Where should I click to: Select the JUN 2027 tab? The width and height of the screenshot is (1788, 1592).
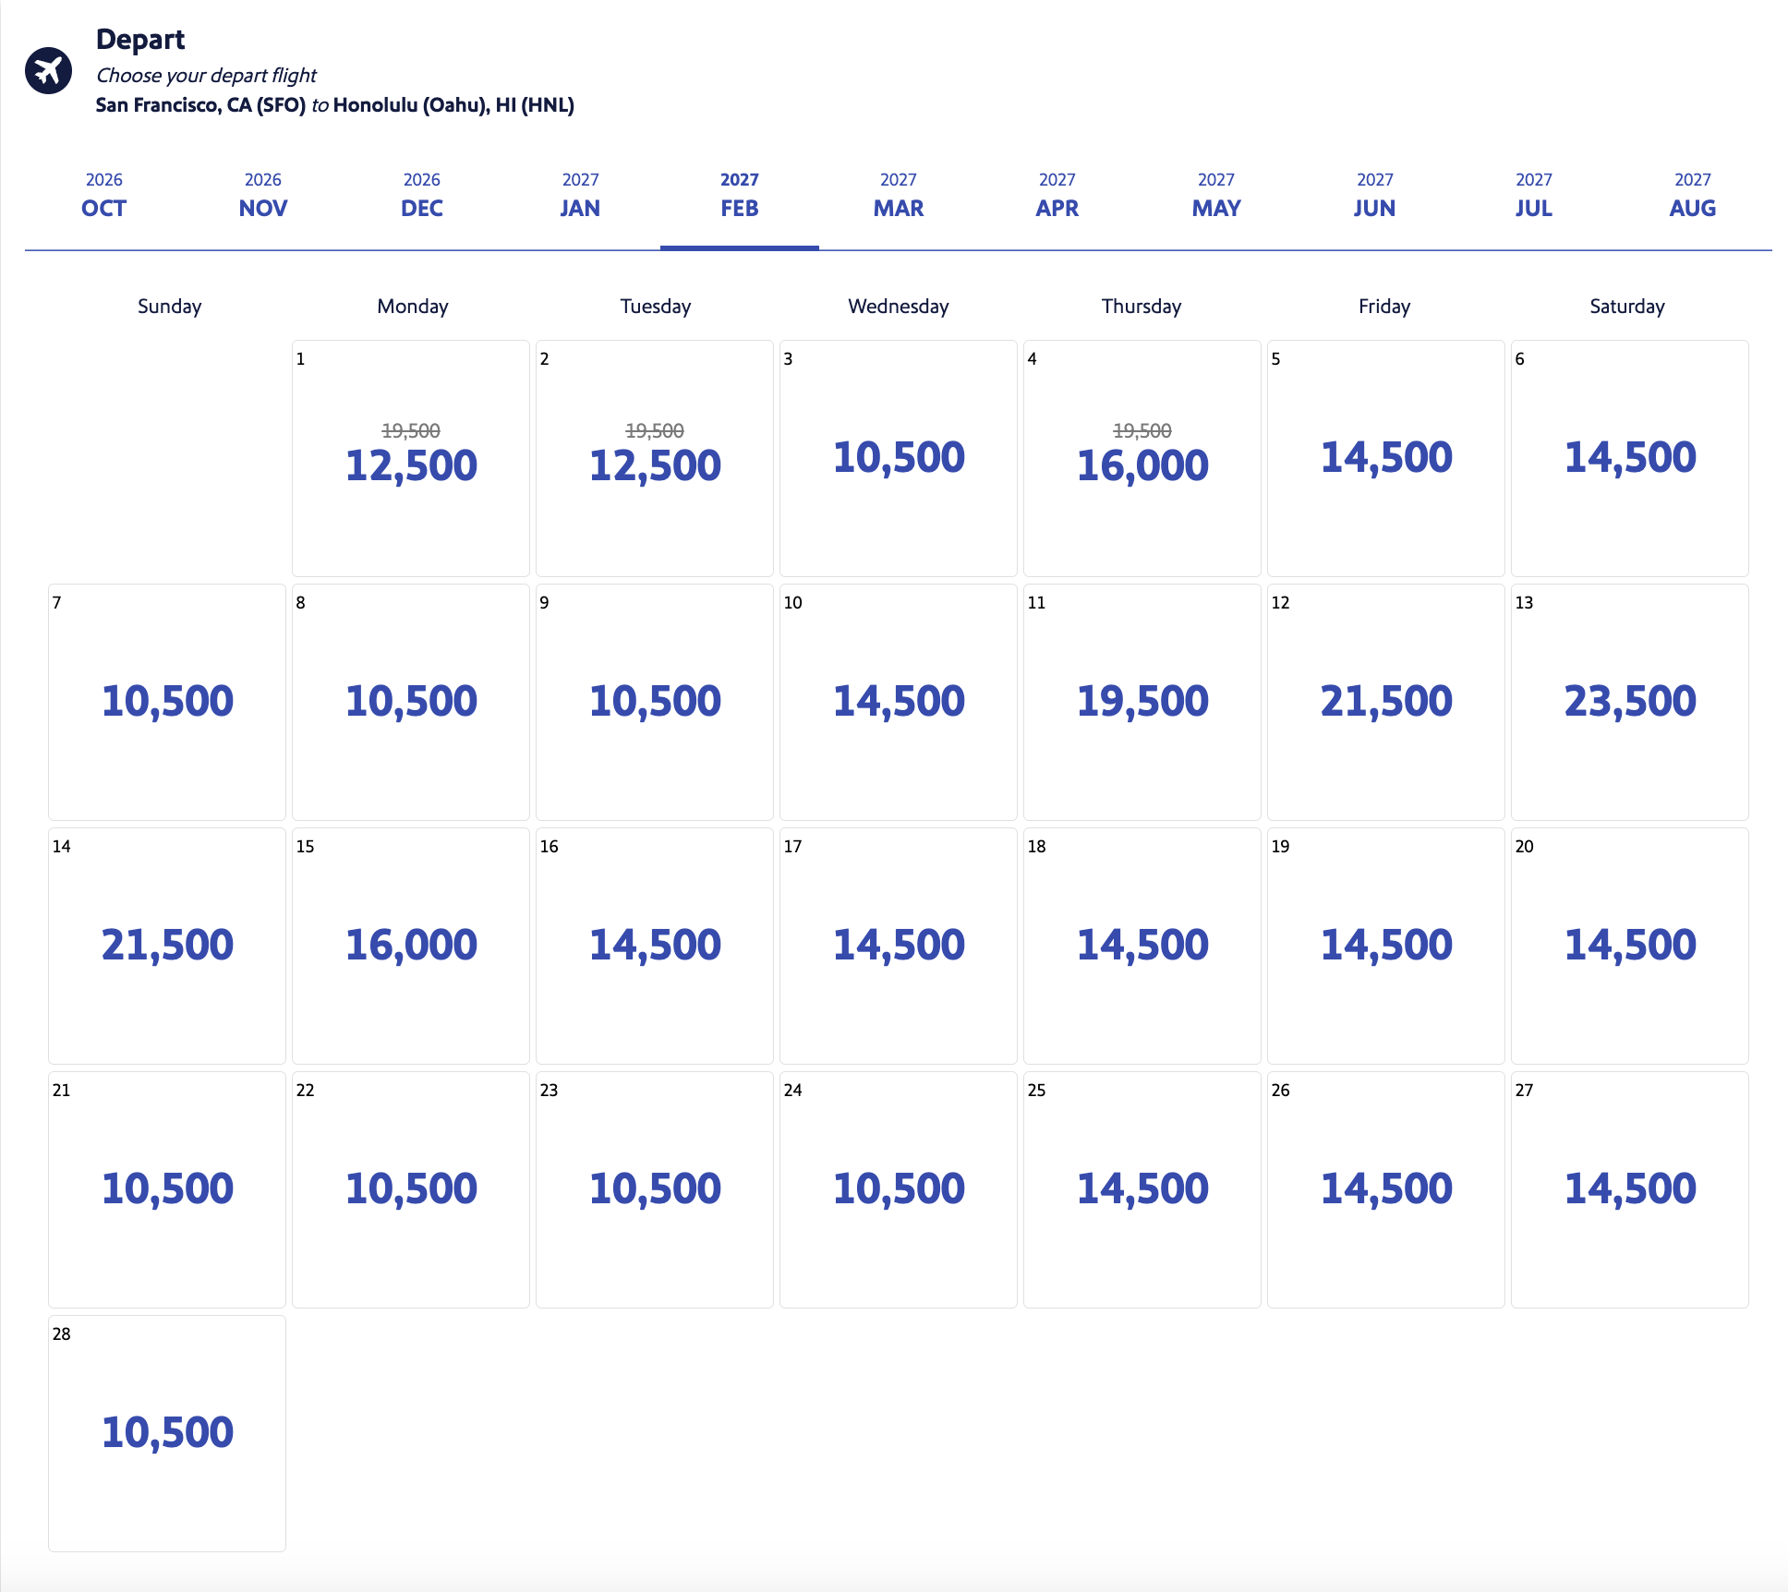click(x=1375, y=196)
